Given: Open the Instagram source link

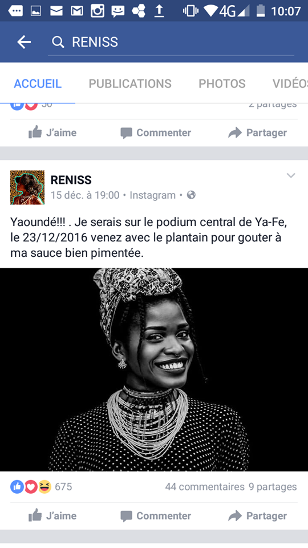Looking at the screenshot, I should pos(153,195).
